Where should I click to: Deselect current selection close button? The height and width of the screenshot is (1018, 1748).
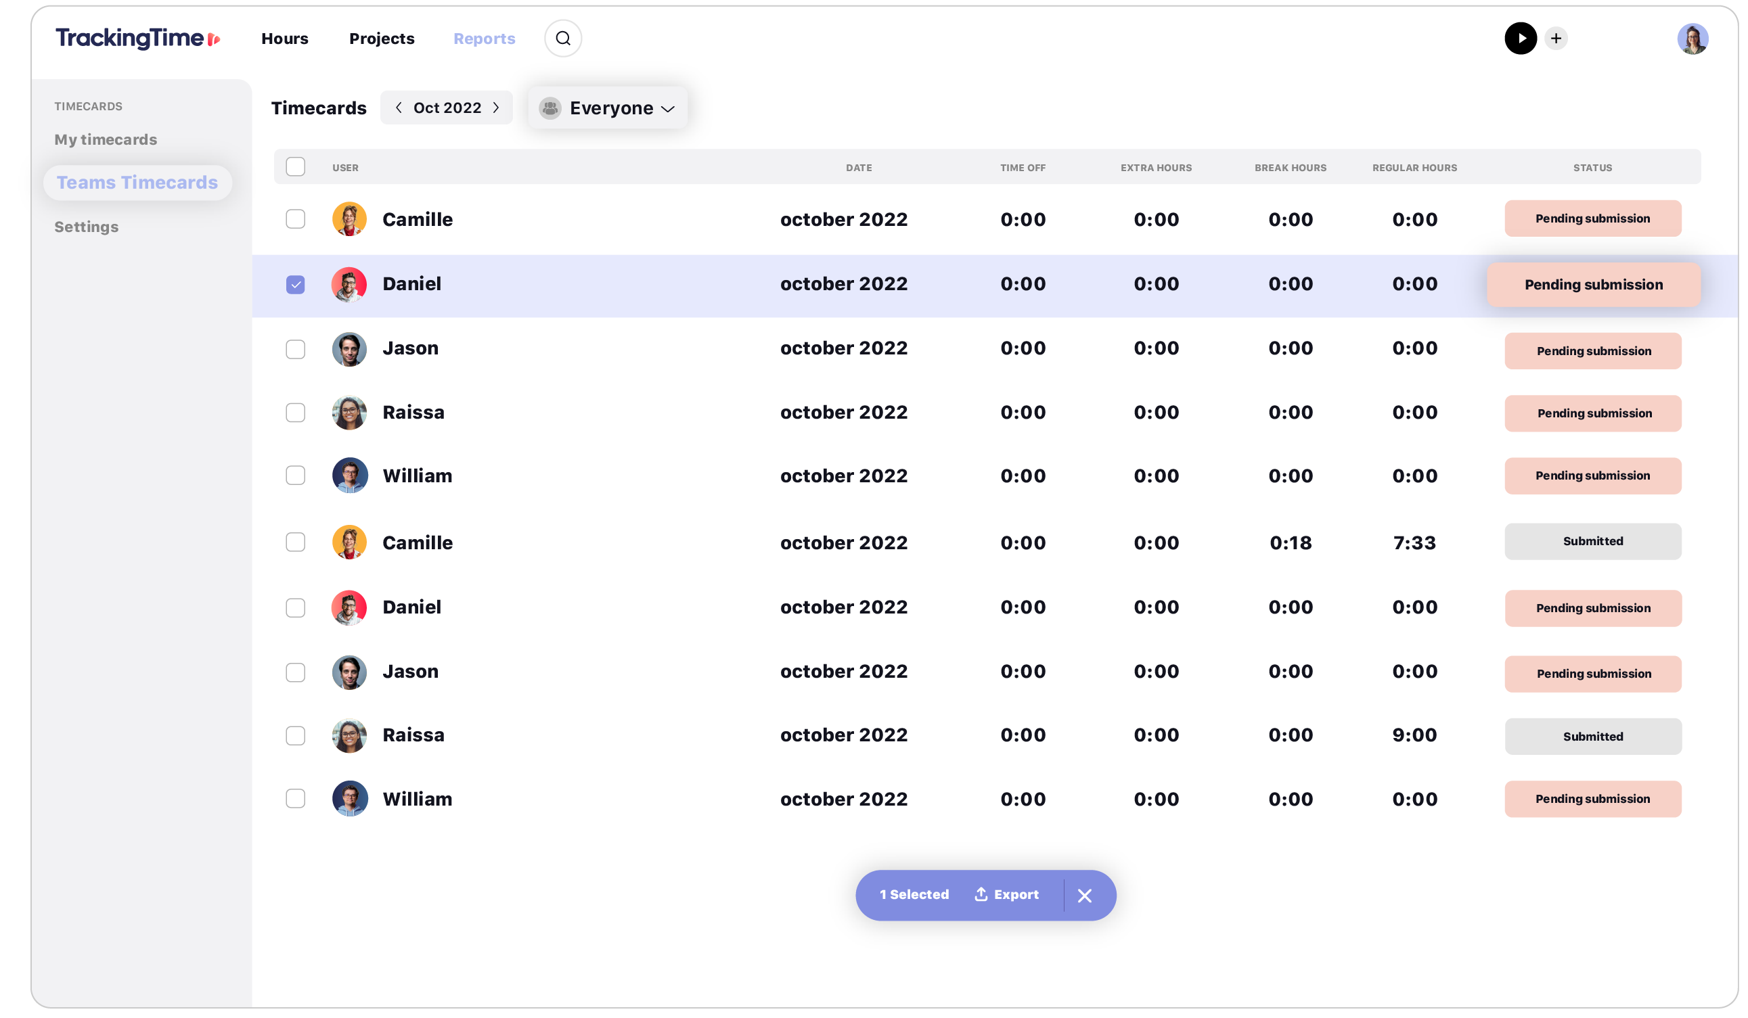[x=1085, y=896]
